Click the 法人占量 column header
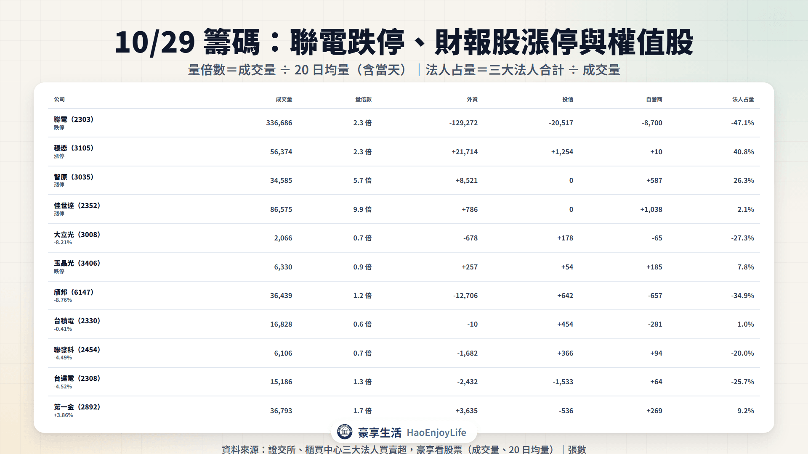Image resolution: width=808 pixels, height=454 pixels. [x=743, y=99]
